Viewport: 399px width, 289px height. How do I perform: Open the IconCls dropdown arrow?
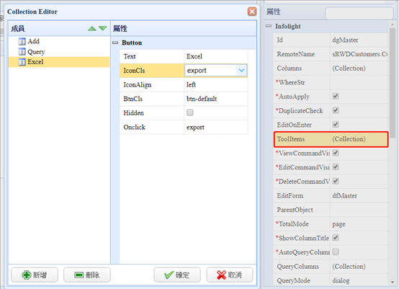point(241,71)
